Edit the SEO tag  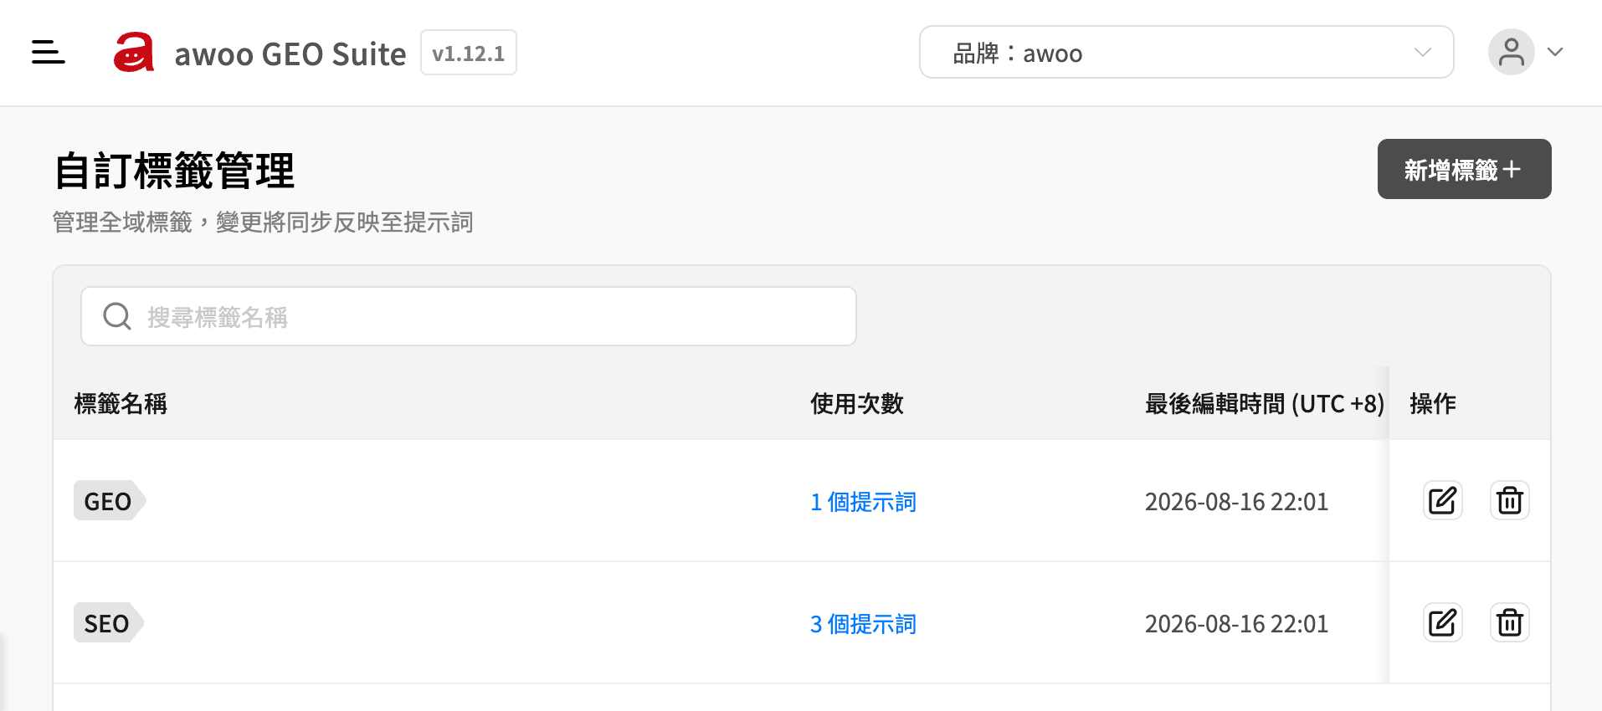point(1442,622)
